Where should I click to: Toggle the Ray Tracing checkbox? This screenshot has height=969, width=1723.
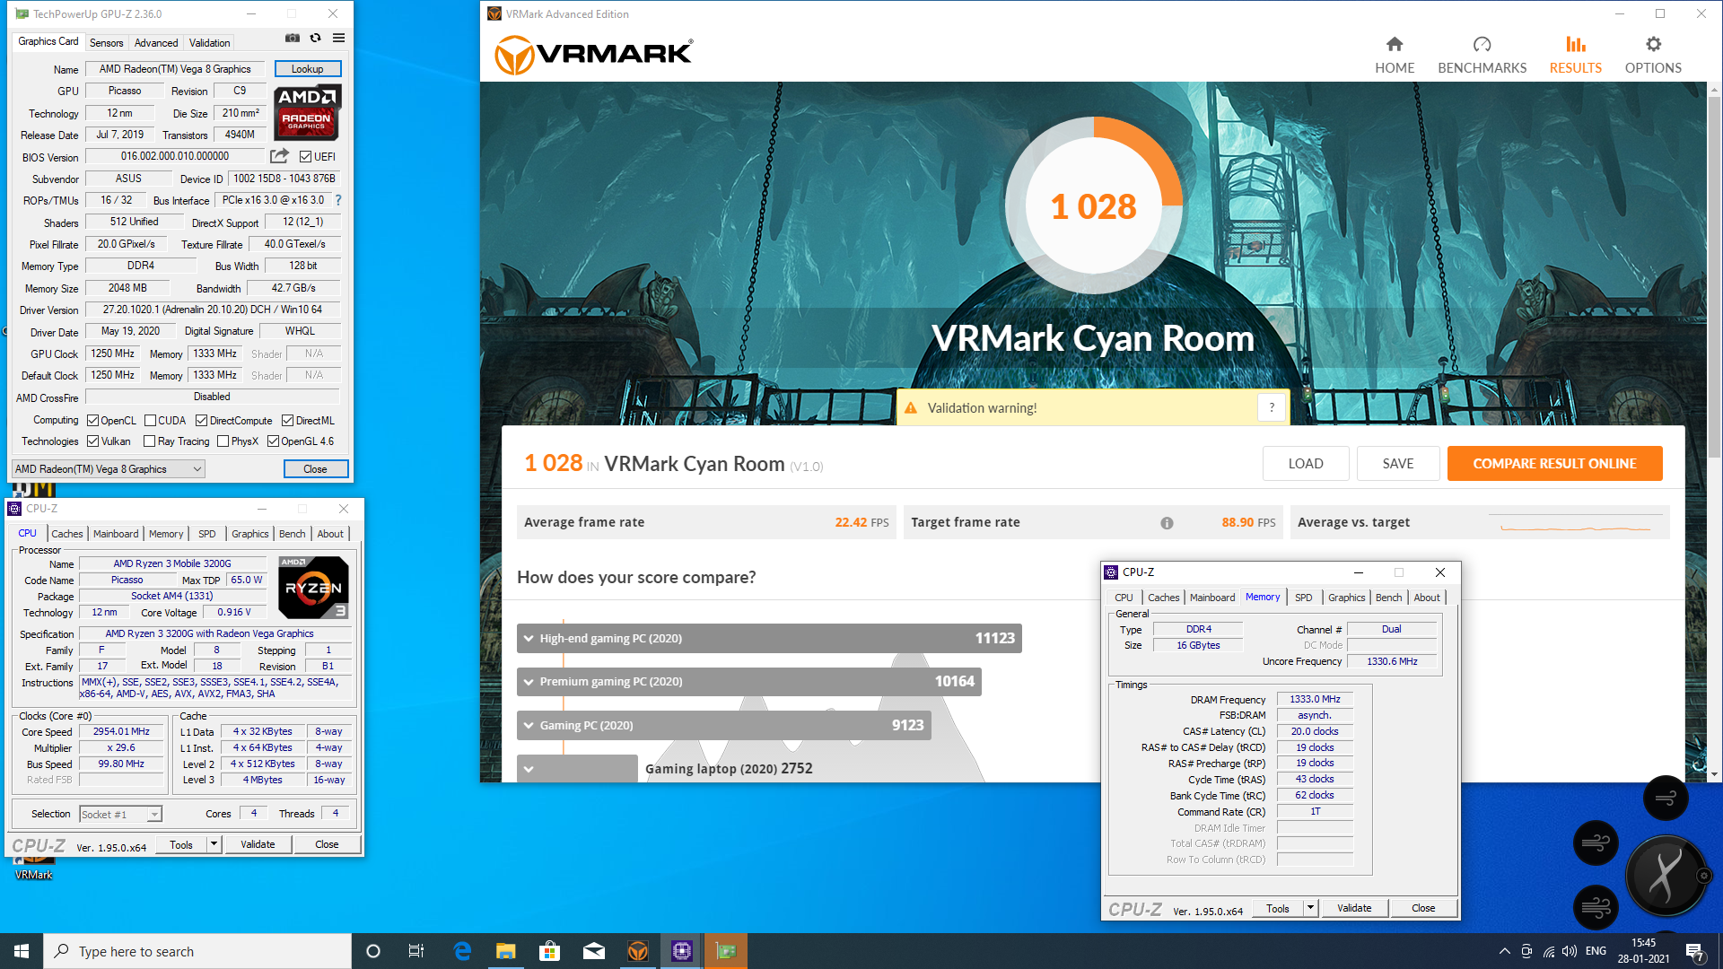click(150, 441)
